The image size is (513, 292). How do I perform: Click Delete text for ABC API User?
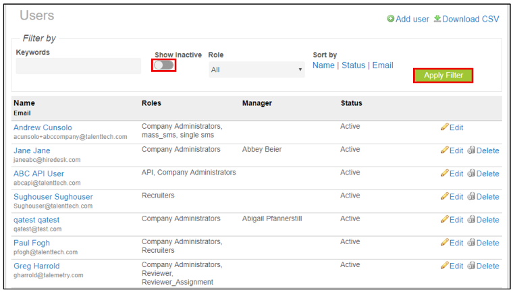tap(488, 173)
